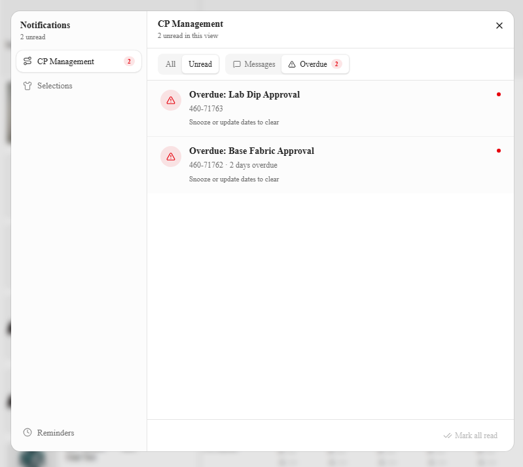The image size is (523, 467).
Task: Select reference number 460-71763
Action: 206,109
